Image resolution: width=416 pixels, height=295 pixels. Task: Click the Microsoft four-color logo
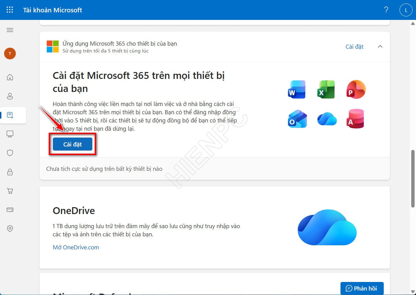coord(53,46)
